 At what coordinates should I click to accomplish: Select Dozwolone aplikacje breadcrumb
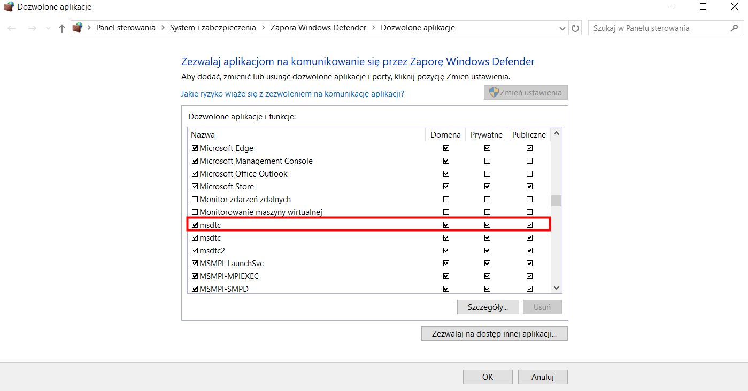418,28
